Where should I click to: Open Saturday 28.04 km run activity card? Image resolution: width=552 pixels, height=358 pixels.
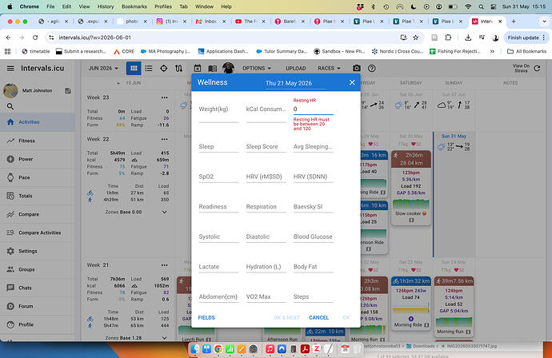(x=411, y=188)
